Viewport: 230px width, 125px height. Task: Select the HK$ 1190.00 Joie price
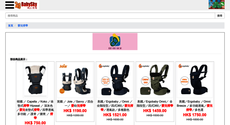coord(75,111)
